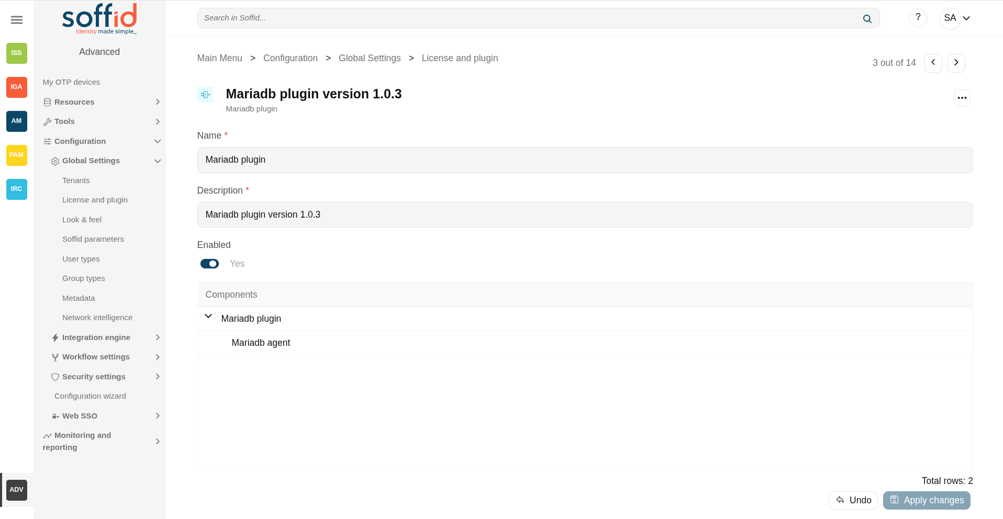Open the three-dots options menu
The height and width of the screenshot is (519, 1003).
962,98
